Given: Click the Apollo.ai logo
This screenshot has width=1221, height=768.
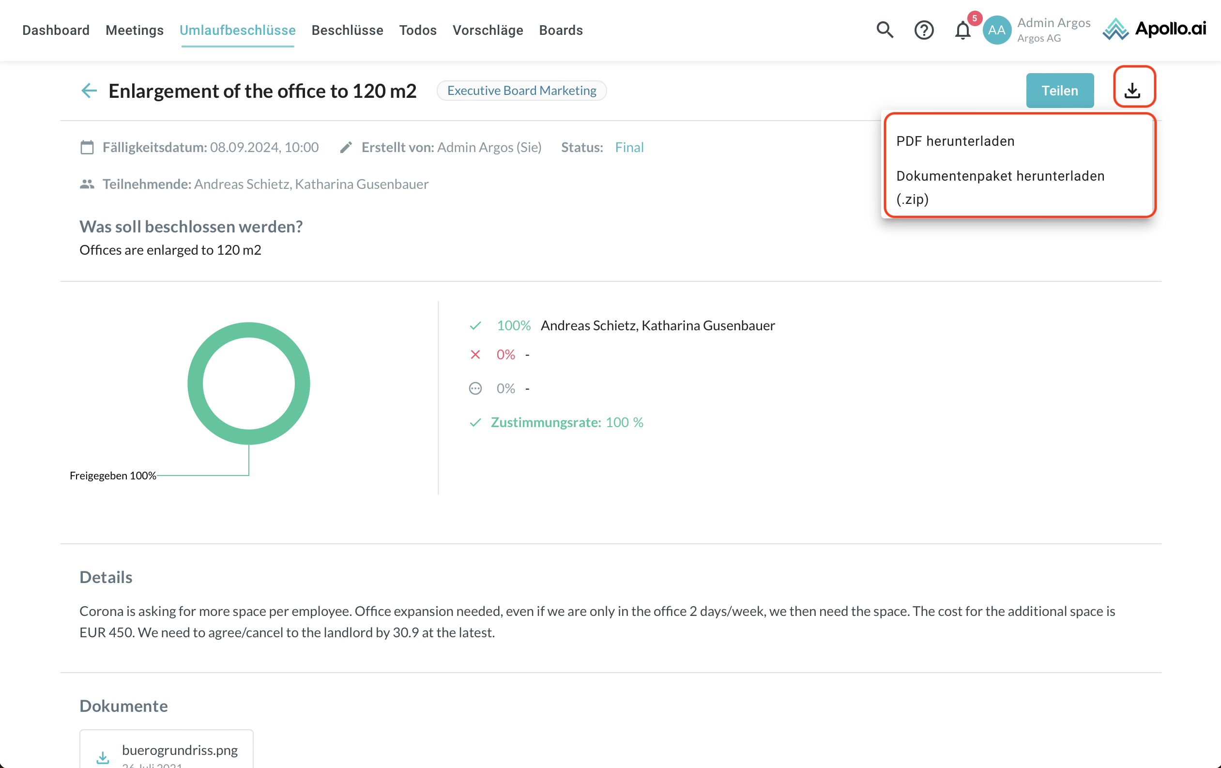Looking at the screenshot, I should [1154, 29].
